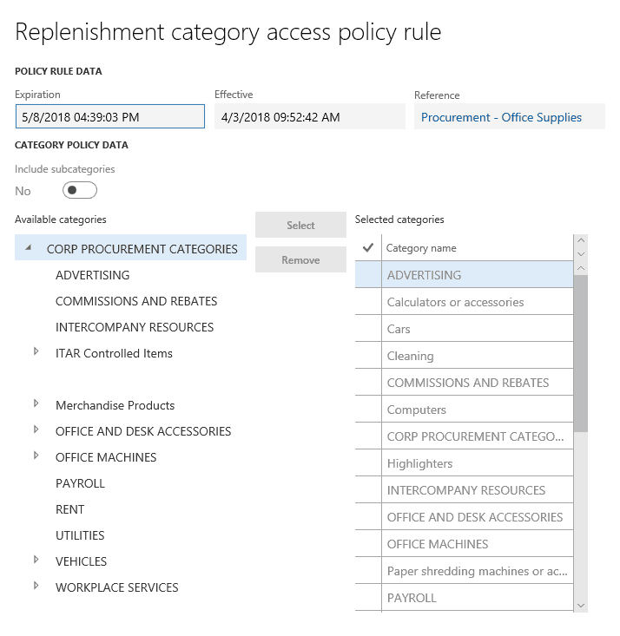This screenshot has width=620, height=636.
Task: Select Merchandise Products tree item
Action: tap(115, 405)
